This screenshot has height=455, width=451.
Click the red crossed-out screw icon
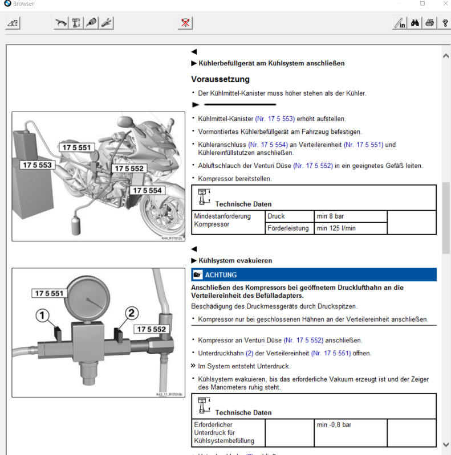point(185,23)
